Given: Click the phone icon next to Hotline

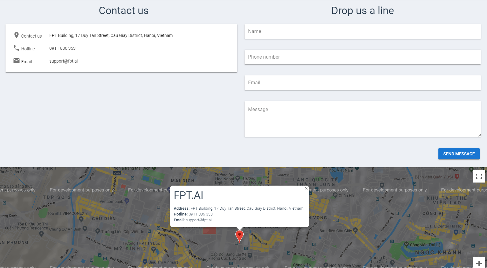Looking at the screenshot, I should [17, 48].
